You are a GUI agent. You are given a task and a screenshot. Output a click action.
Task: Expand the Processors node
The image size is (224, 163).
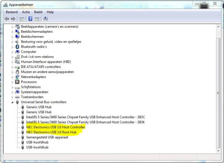12,82
